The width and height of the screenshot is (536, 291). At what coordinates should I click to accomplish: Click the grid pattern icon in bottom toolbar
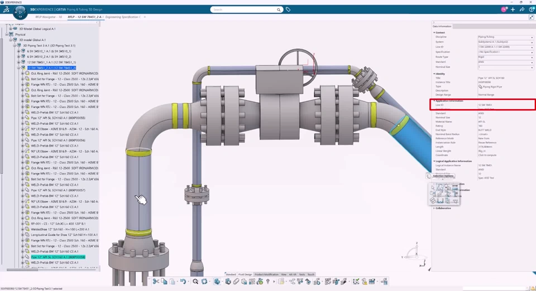click(x=252, y=282)
